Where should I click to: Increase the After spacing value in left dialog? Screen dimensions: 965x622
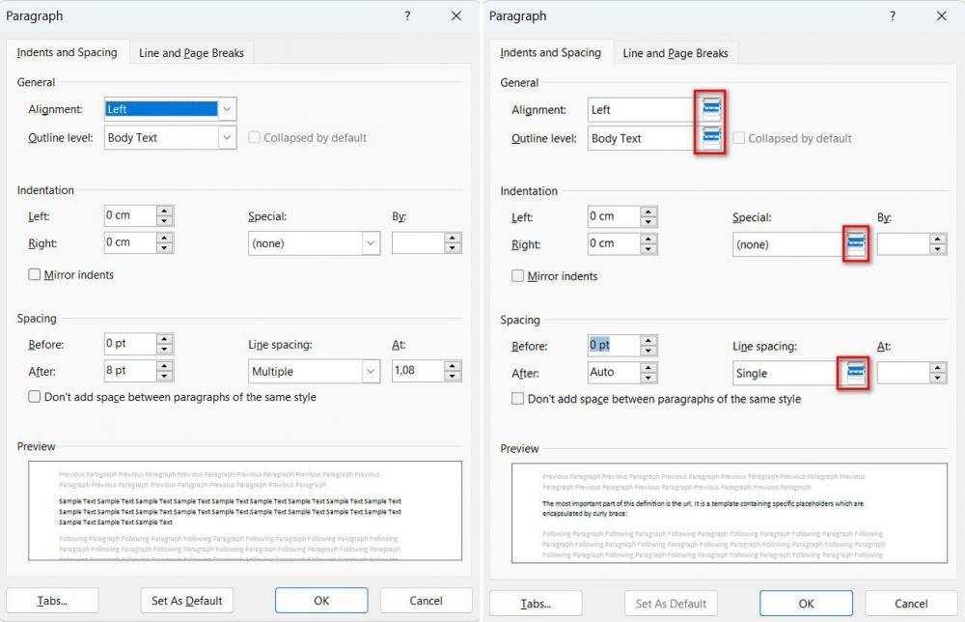pyautogui.click(x=164, y=366)
